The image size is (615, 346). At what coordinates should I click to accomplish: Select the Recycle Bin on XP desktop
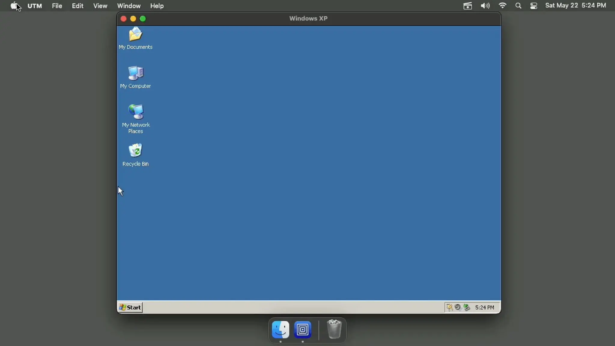click(135, 151)
